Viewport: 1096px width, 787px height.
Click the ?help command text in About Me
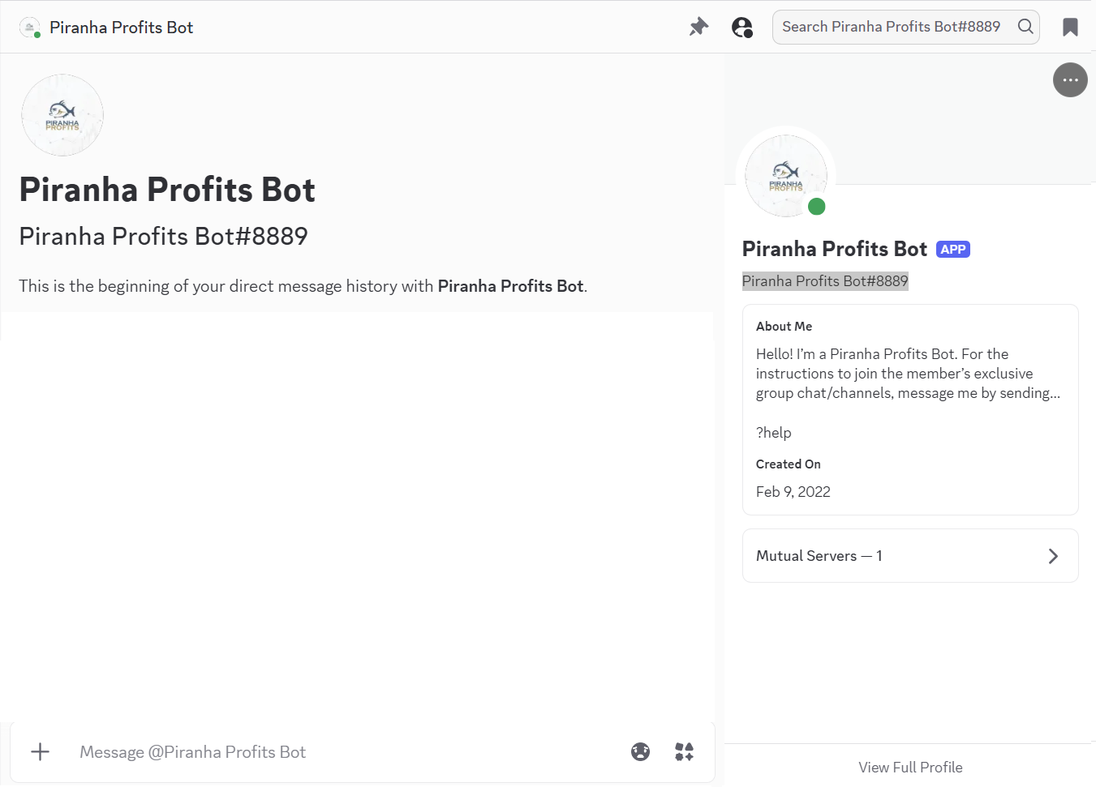point(772,432)
